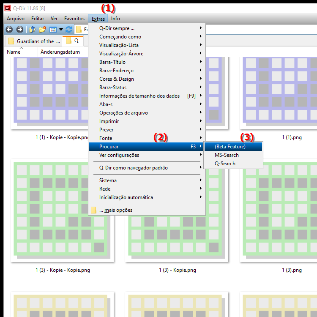Open the Inicialização automática submenu
317x317 pixels.
pyautogui.click(x=147, y=197)
